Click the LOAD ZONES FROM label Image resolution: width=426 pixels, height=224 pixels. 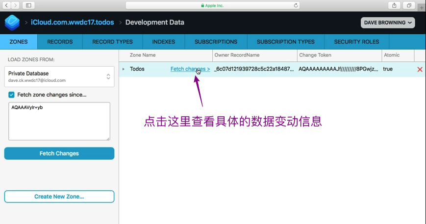pyautogui.click(x=31, y=59)
